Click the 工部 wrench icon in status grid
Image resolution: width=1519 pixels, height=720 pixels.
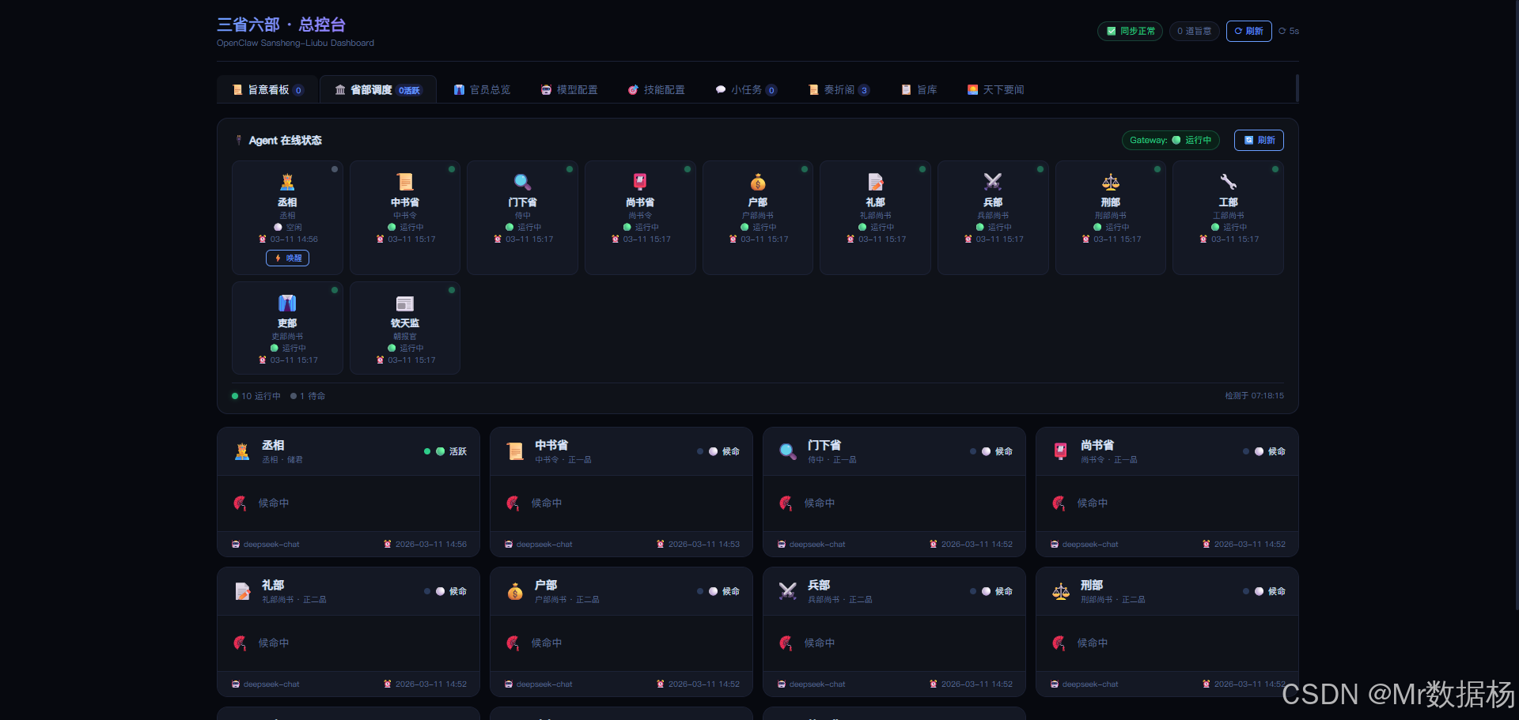click(1228, 182)
